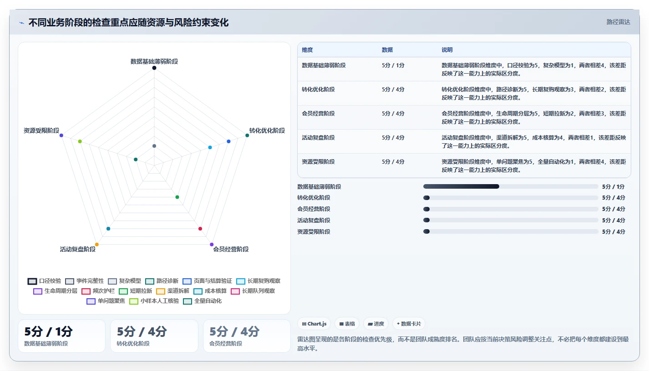The height and width of the screenshot is (371, 649).
Task: Click the 转化优化阶段 progress bar
Action: click(511, 198)
